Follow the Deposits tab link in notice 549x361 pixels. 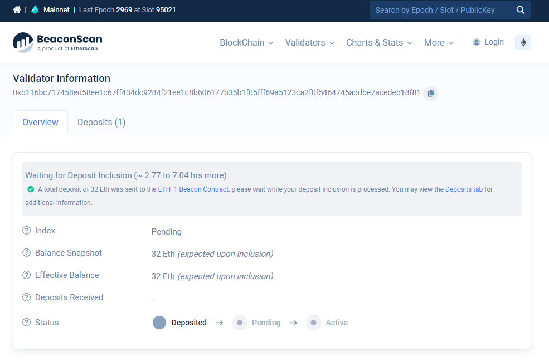464,189
